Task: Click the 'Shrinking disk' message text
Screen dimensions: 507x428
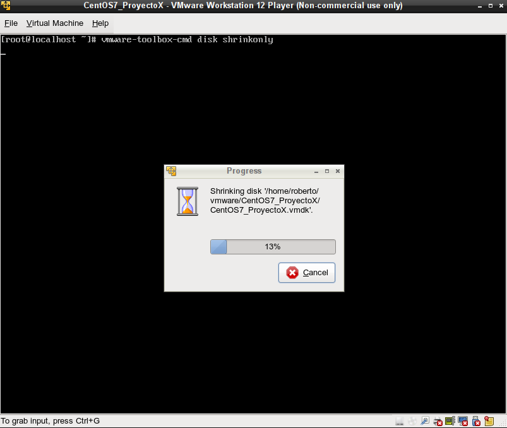Action: pos(265,200)
